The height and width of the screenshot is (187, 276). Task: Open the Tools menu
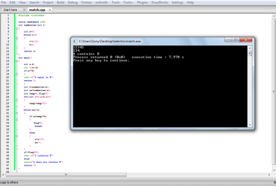(x=115, y=2)
